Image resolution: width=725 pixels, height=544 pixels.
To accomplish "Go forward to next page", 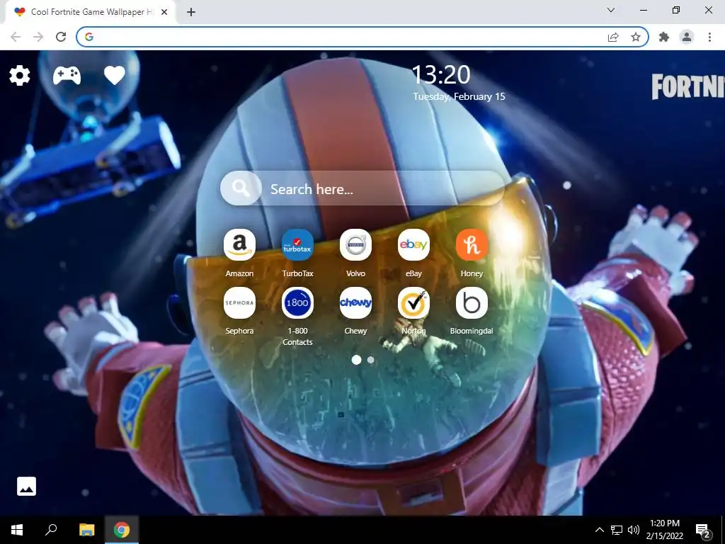I will [x=38, y=37].
